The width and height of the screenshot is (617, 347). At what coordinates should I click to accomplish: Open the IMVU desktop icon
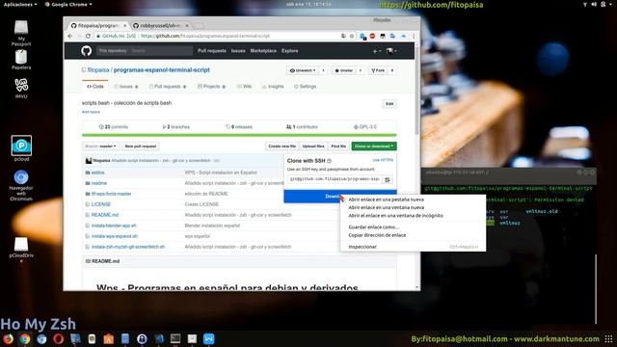(x=21, y=88)
